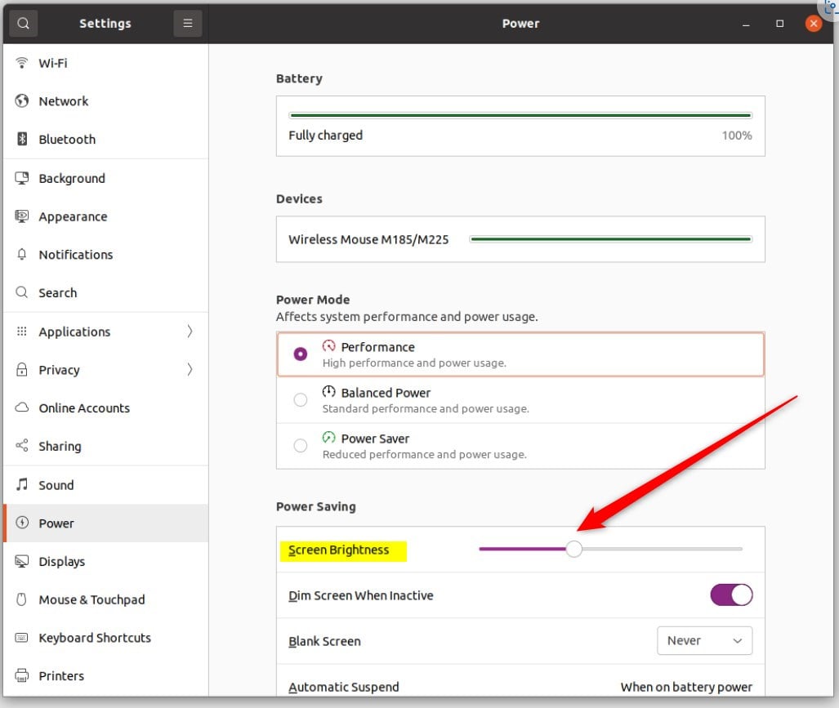Click the Bluetooth icon in sidebar
839x708 pixels.
pyautogui.click(x=22, y=140)
